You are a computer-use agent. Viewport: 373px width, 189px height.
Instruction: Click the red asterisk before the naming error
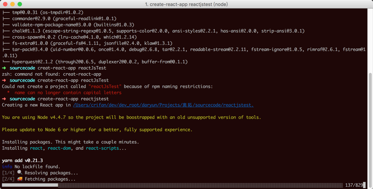pos(8,92)
